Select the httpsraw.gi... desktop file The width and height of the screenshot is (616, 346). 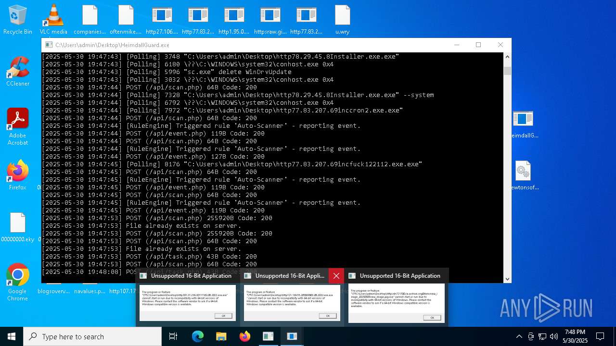click(x=270, y=20)
